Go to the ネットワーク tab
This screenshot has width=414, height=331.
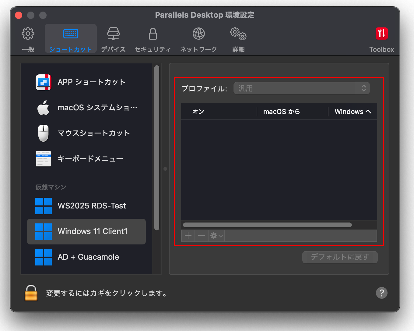198,40
